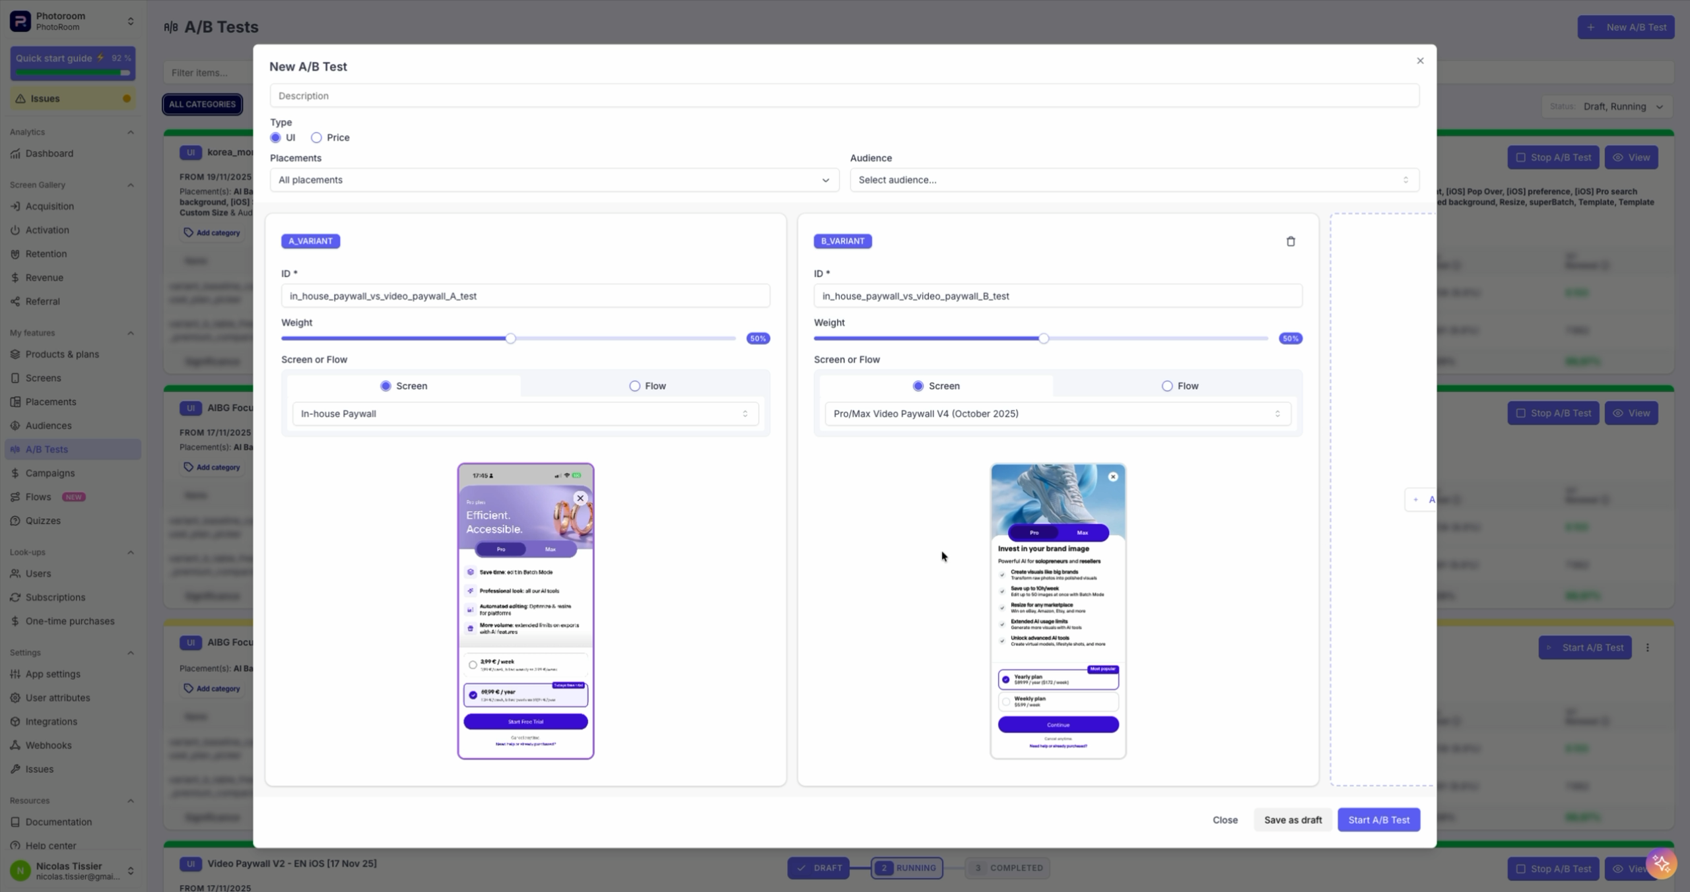Click Save as draft button

click(x=1293, y=820)
